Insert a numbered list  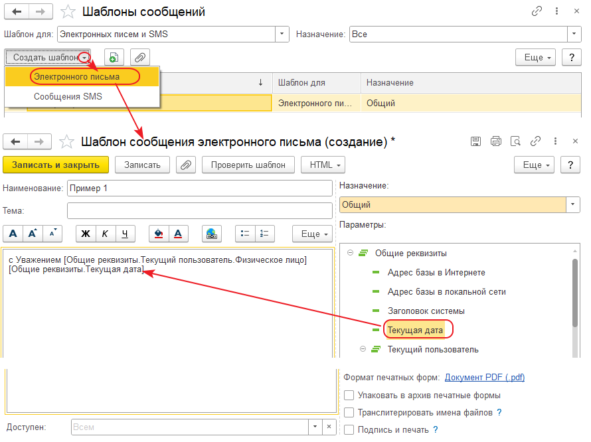pyautogui.click(x=264, y=234)
